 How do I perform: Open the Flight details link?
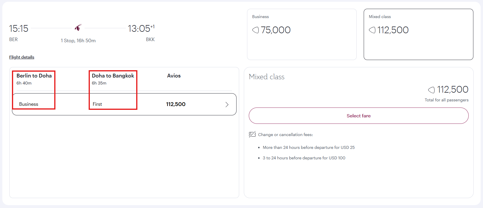click(22, 57)
